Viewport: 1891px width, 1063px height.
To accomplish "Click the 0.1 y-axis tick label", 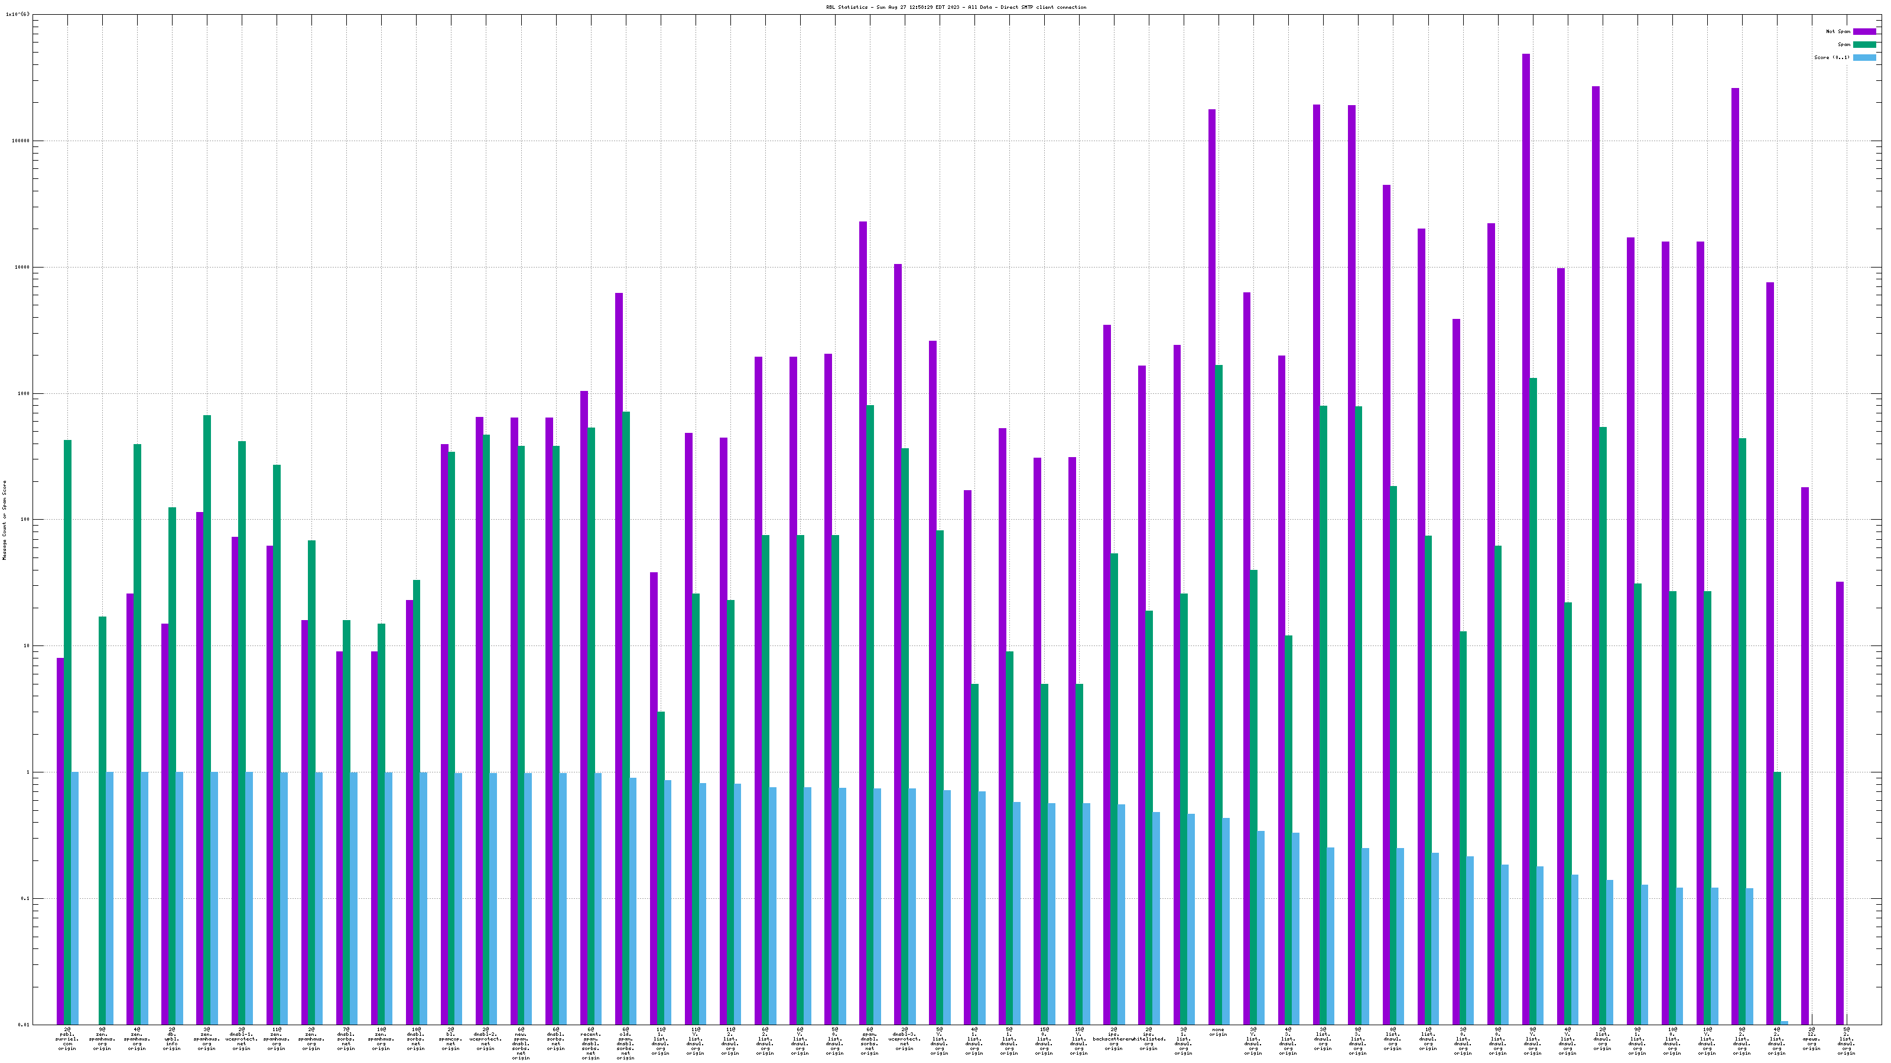I will pos(25,899).
